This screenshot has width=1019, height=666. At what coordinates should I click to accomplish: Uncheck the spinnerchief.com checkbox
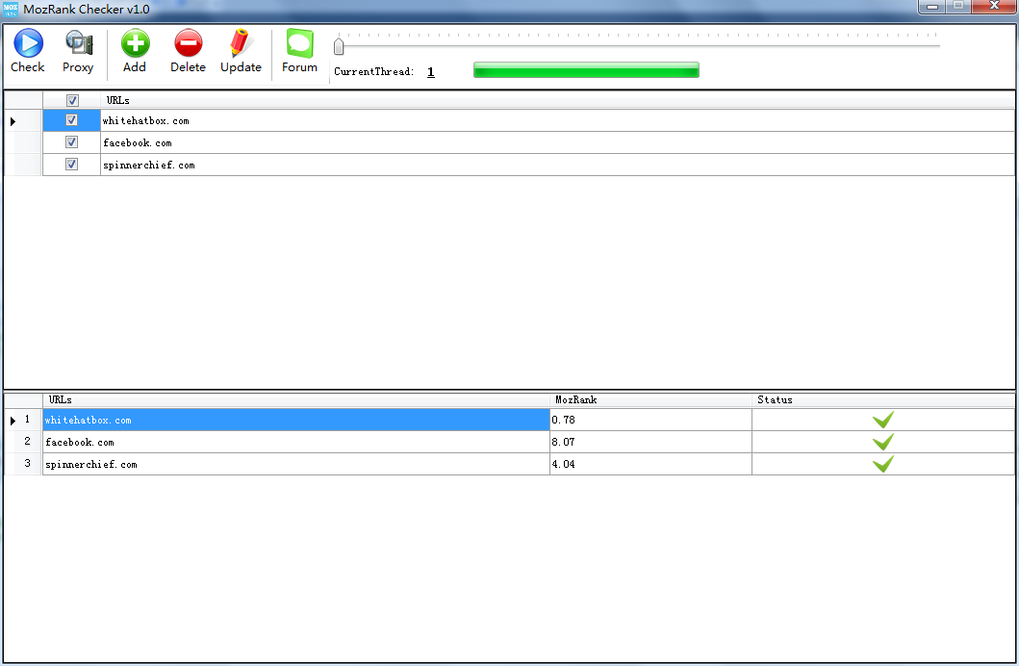71,165
